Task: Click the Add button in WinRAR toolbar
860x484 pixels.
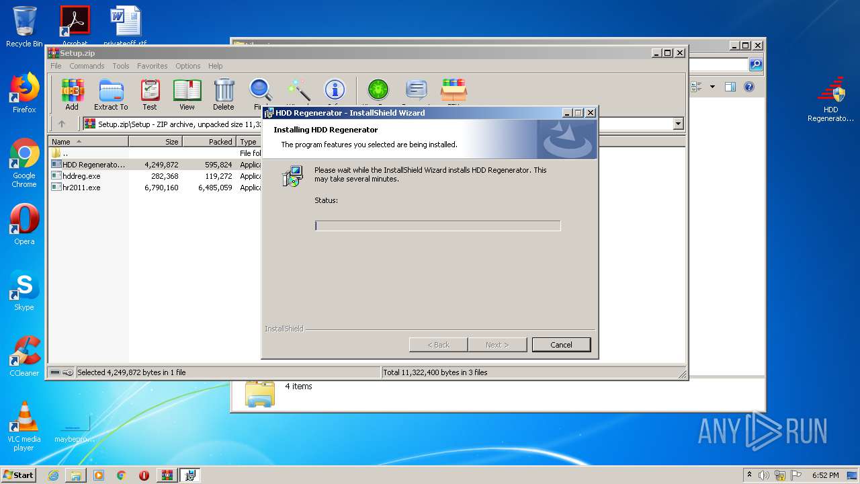Action: point(72,94)
